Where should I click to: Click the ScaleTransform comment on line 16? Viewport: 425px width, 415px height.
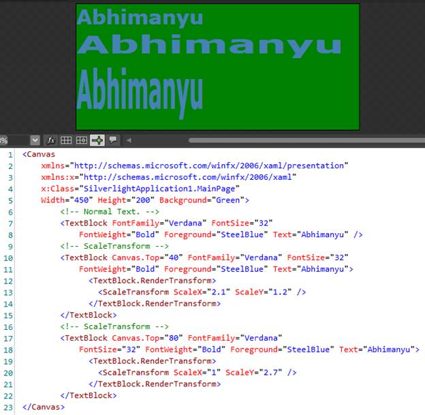coord(114,326)
